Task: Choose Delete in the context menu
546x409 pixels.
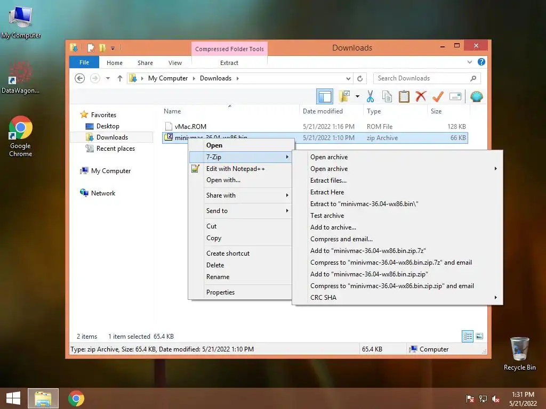Action: pos(215,265)
